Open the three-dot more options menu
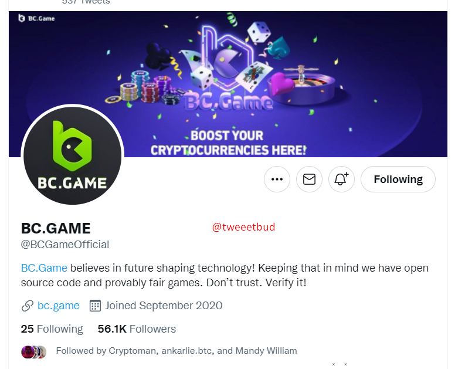 coord(277,180)
